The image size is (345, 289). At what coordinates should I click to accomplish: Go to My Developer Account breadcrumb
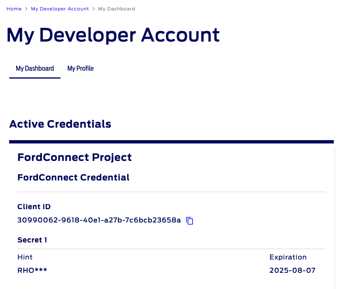pos(60,9)
